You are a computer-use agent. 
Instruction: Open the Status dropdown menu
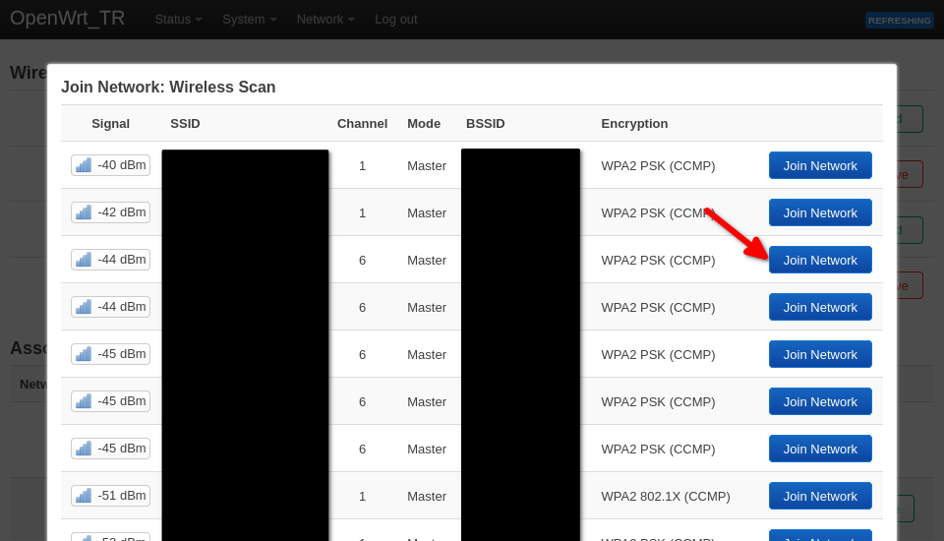(x=178, y=19)
